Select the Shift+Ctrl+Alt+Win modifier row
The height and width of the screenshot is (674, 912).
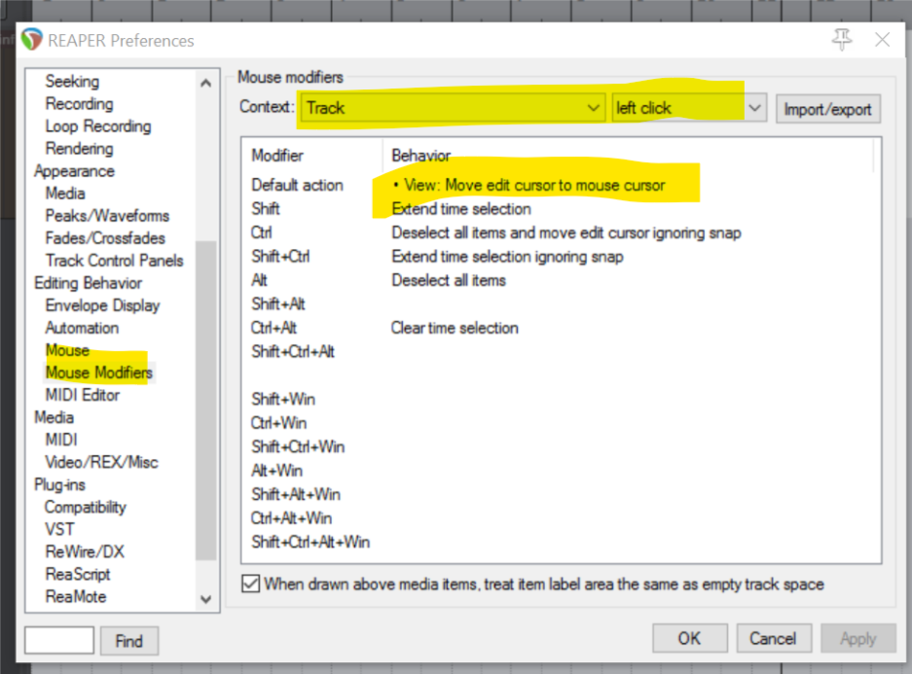click(x=310, y=542)
